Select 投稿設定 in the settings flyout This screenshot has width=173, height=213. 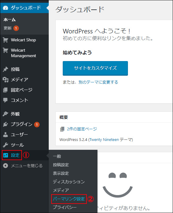pos(61,165)
